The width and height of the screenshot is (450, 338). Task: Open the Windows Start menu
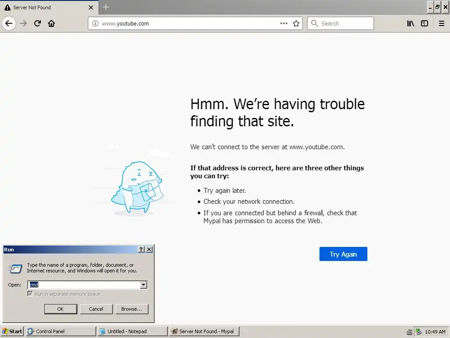(12, 331)
